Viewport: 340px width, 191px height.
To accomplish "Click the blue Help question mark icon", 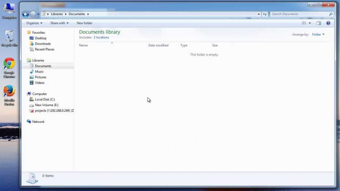I will pos(328,23).
